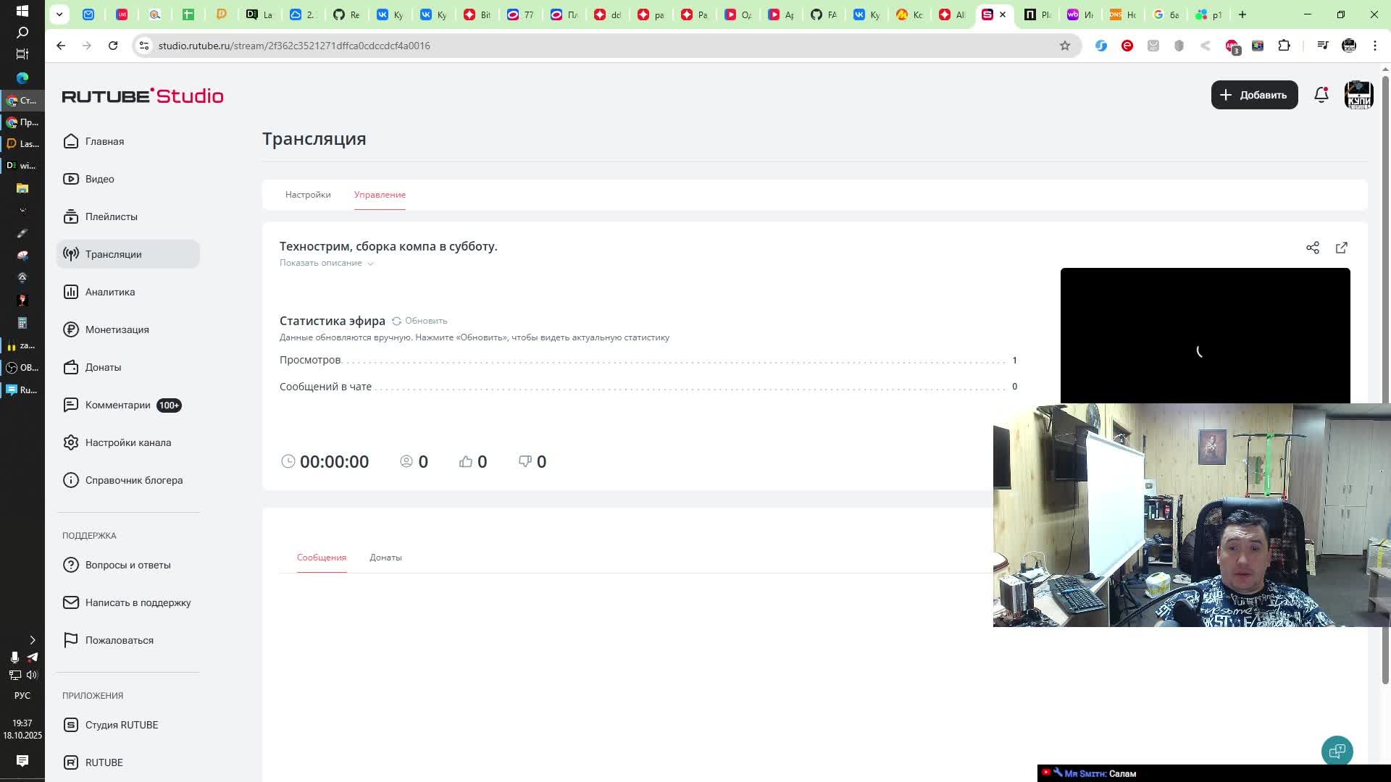The height and width of the screenshot is (782, 1391).
Task: Bookmark this page with star icon
Action: [x=1064, y=46]
